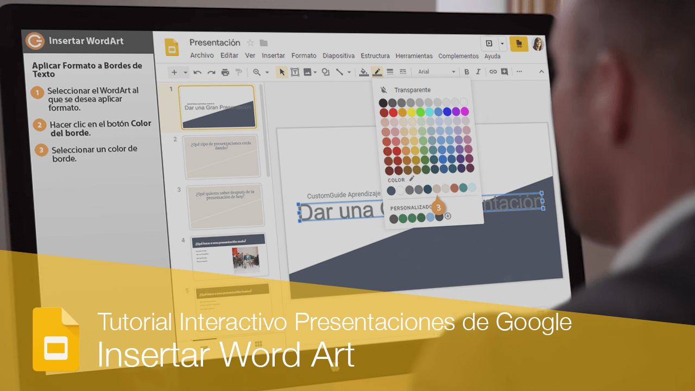695x391 pixels.
Task: Pick the bright yellow swatch
Action: [x=411, y=112]
